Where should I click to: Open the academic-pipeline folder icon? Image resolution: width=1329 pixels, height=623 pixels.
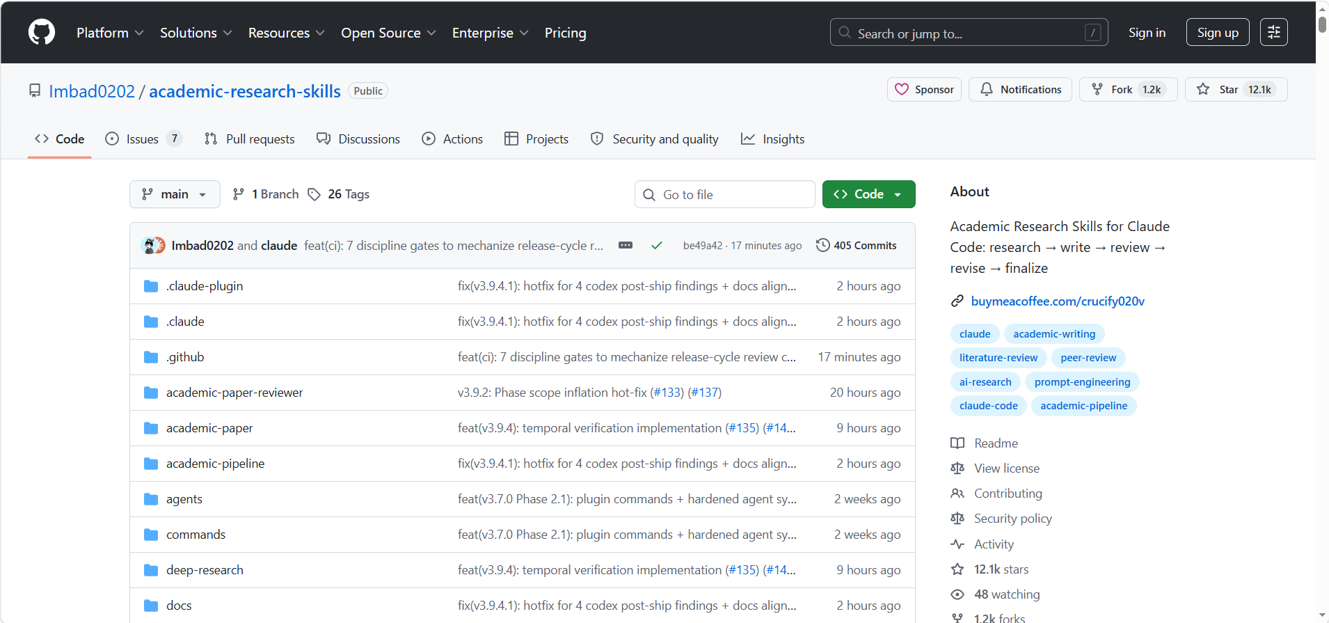point(151,464)
